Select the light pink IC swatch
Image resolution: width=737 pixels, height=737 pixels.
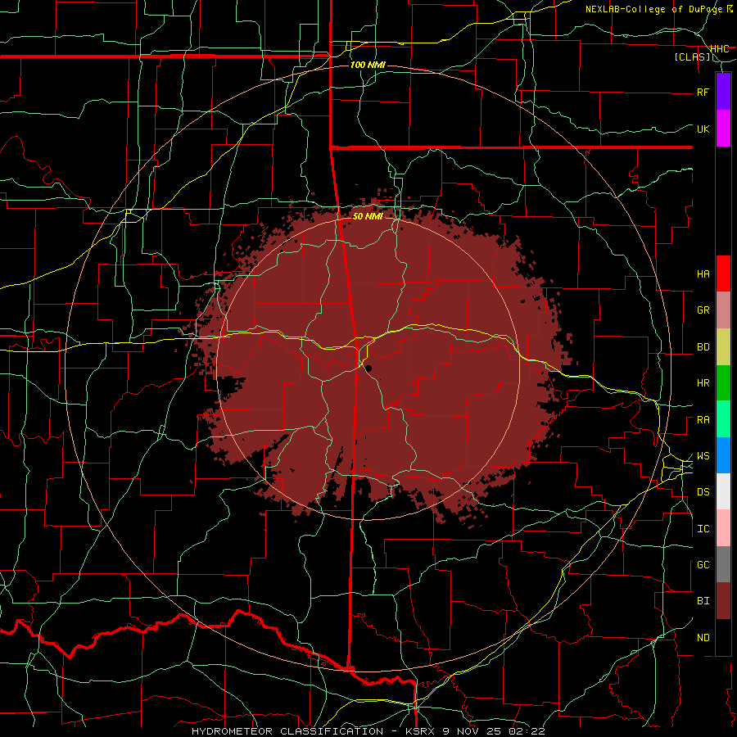pos(723,528)
